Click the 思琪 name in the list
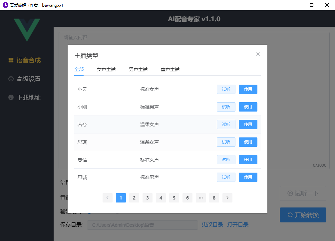335x241 pixels. coord(82,142)
